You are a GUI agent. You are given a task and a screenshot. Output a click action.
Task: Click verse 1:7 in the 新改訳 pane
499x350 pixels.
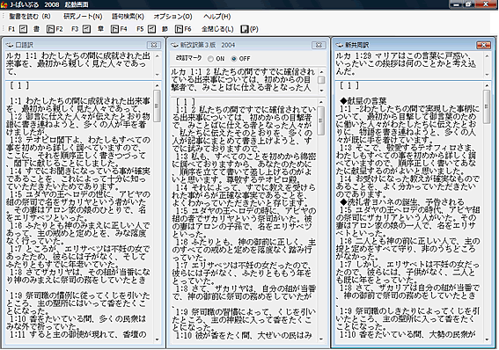coord(244,273)
